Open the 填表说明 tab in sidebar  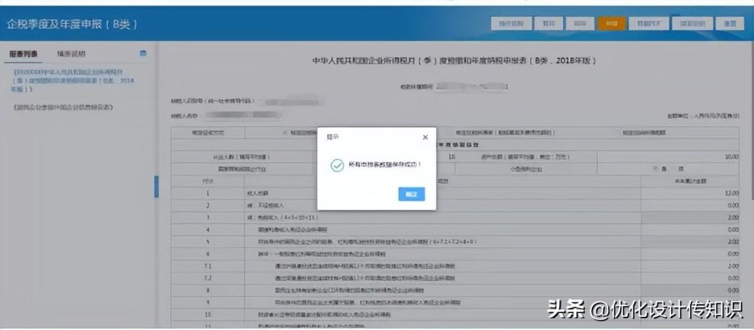coord(71,54)
